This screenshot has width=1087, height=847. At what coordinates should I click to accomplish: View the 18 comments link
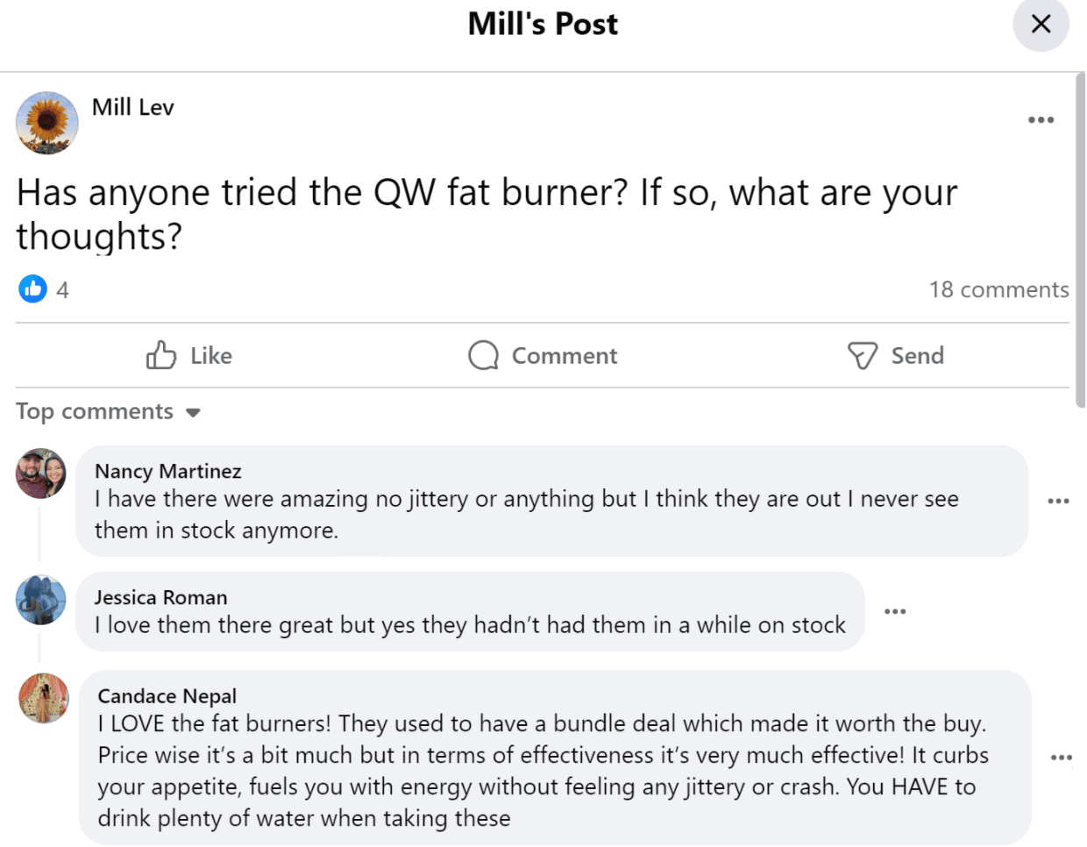998,289
